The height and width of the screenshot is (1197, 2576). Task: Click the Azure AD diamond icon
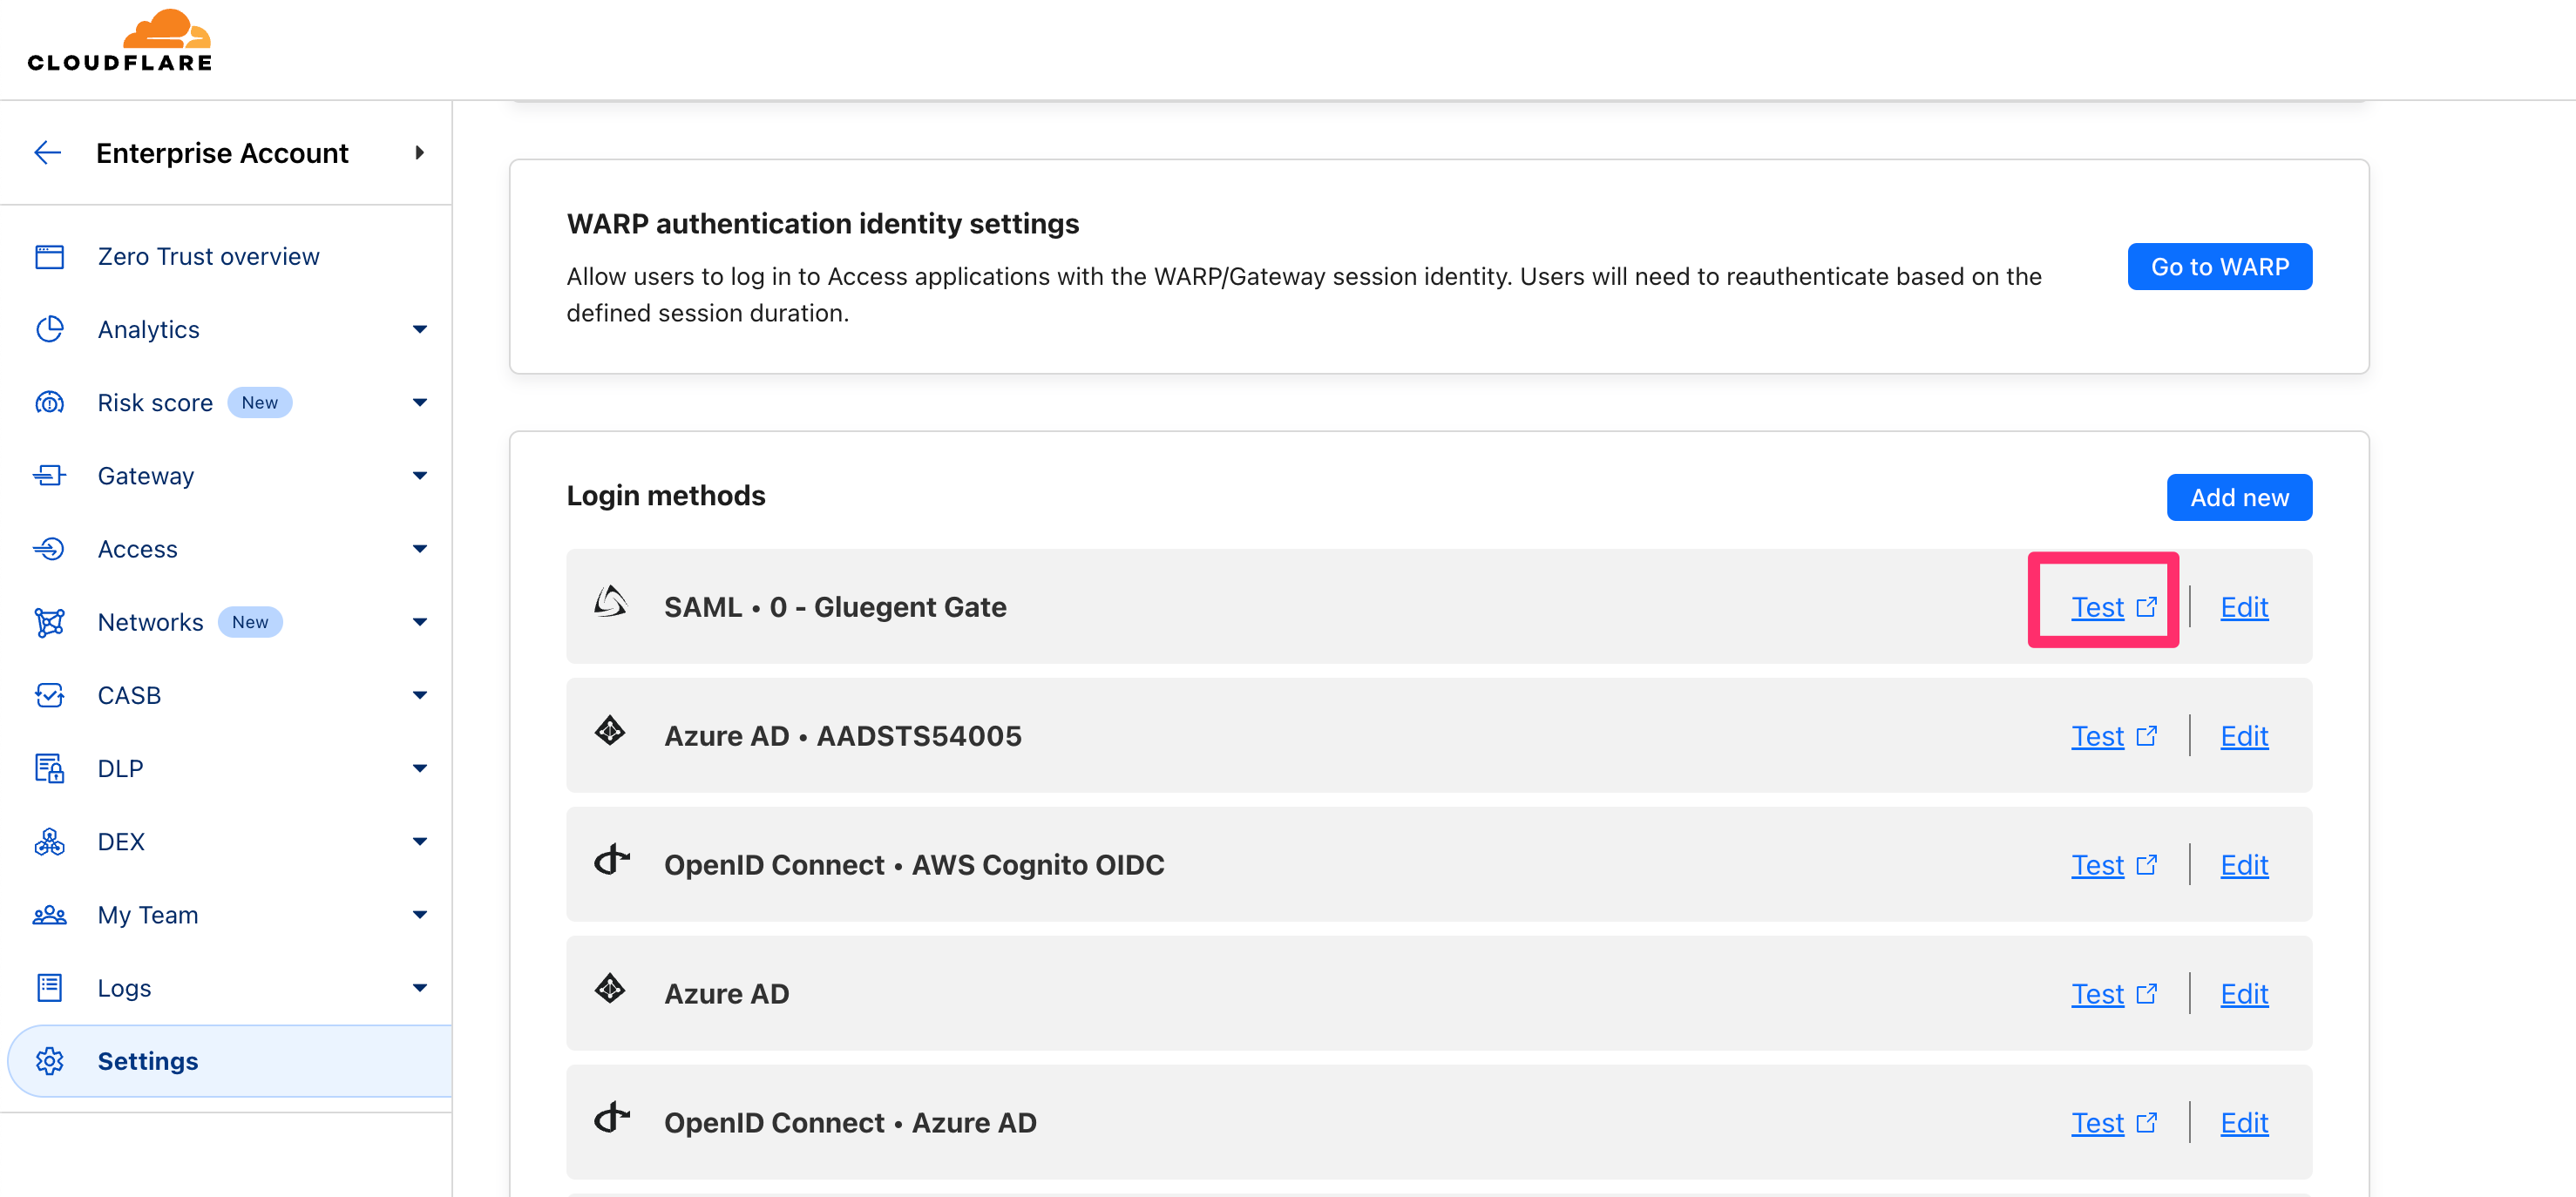click(610, 990)
